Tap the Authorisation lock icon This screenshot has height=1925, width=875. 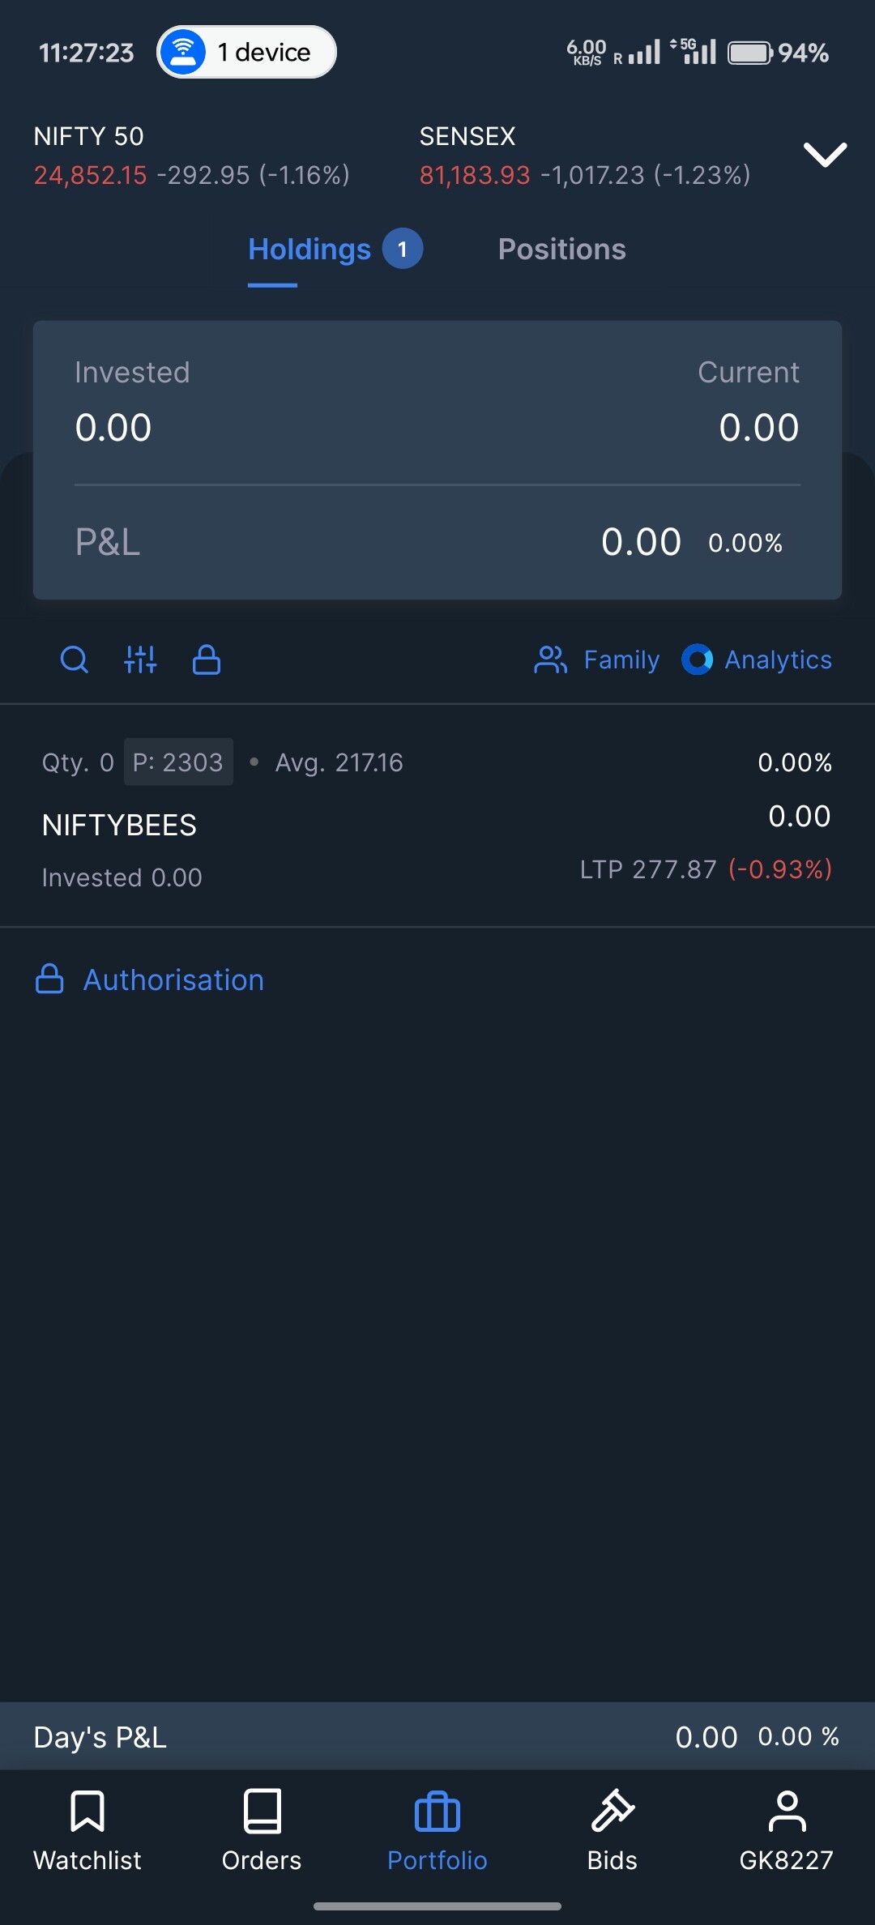49,979
